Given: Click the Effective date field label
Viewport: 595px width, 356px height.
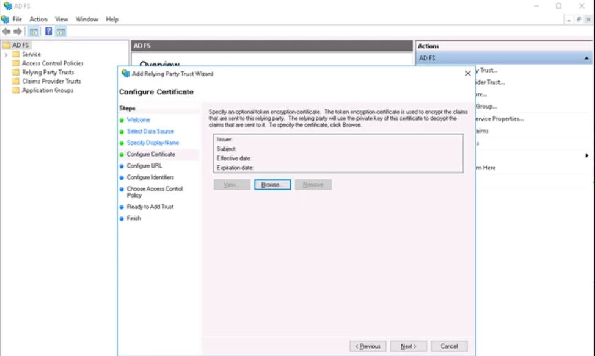Looking at the screenshot, I should pos(234,158).
